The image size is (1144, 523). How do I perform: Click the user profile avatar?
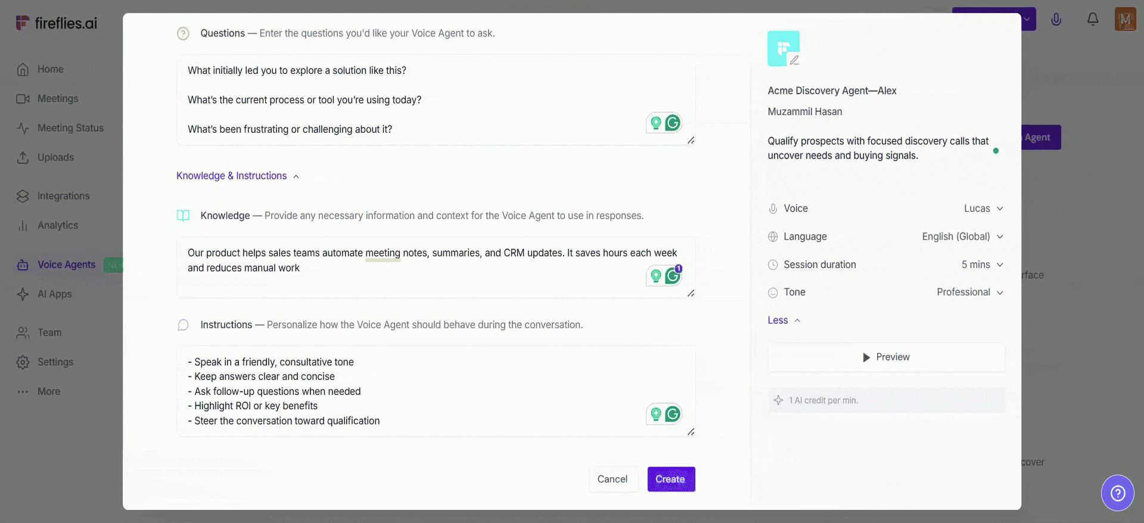click(1125, 20)
